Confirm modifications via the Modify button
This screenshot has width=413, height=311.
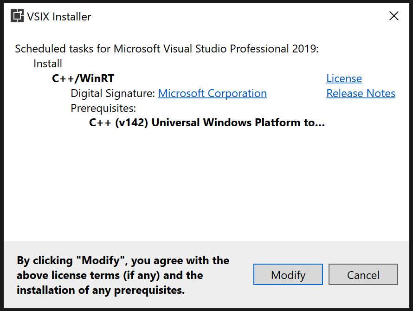tap(288, 274)
